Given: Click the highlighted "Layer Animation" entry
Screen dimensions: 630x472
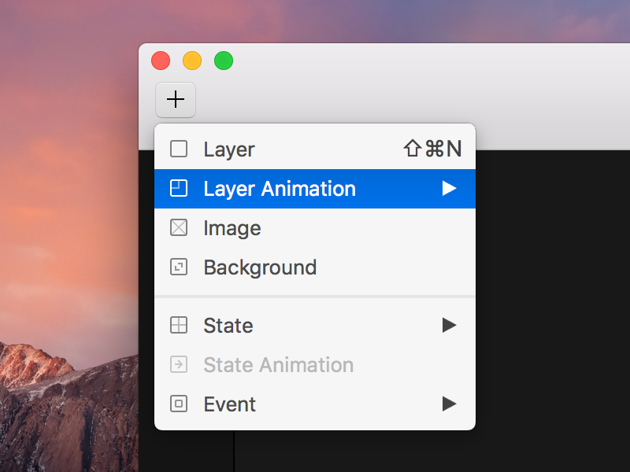Looking at the screenshot, I should tap(280, 189).
